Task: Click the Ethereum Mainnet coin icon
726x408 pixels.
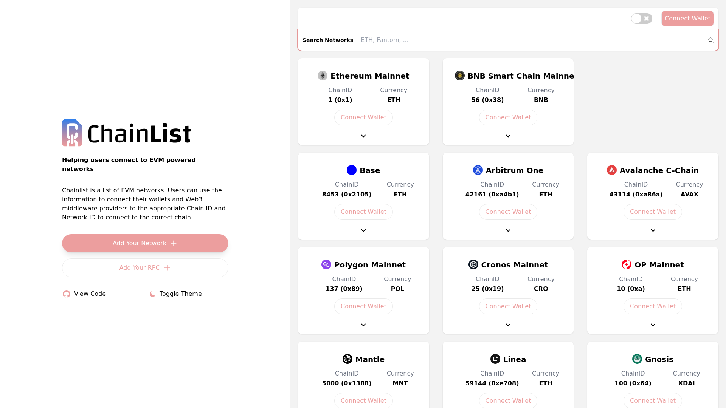Action: click(x=323, y=76)
